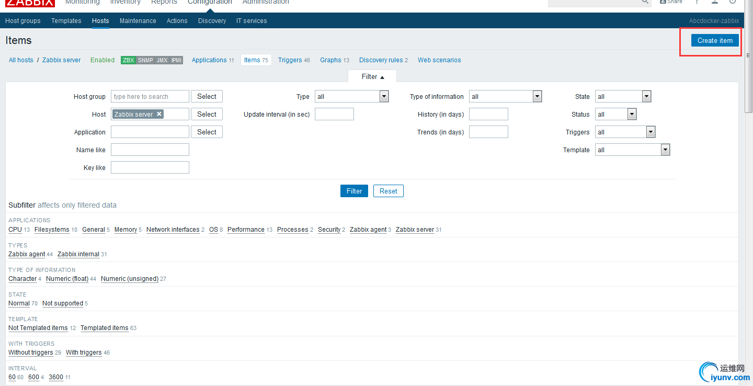Filter by Network interfaces subfilter
This screenshot has height=386, width=753.
173,230
